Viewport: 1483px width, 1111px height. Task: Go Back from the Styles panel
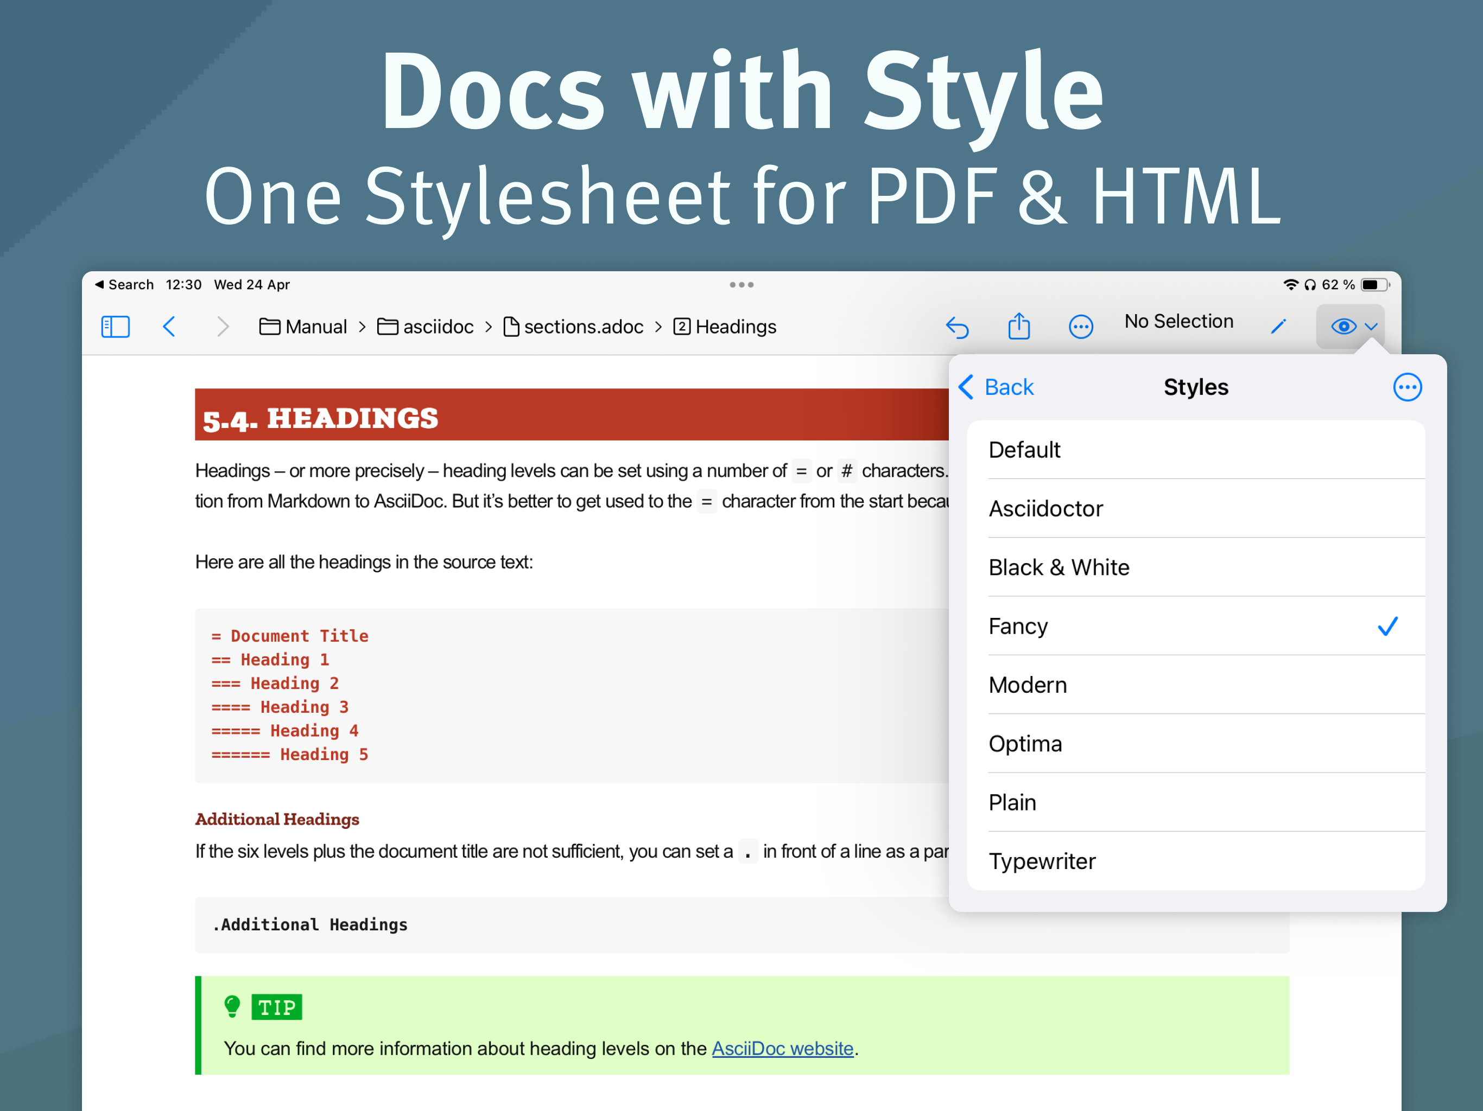click(x=996, y=387)
